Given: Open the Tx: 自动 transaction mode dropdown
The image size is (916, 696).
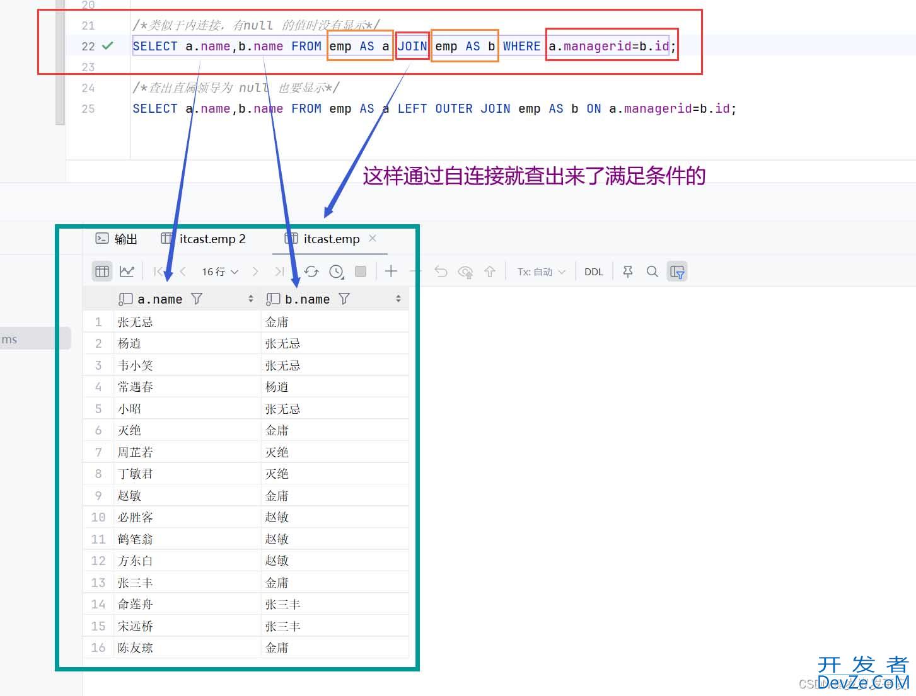Looking at the screenshot, I should [x=542, y=271].
